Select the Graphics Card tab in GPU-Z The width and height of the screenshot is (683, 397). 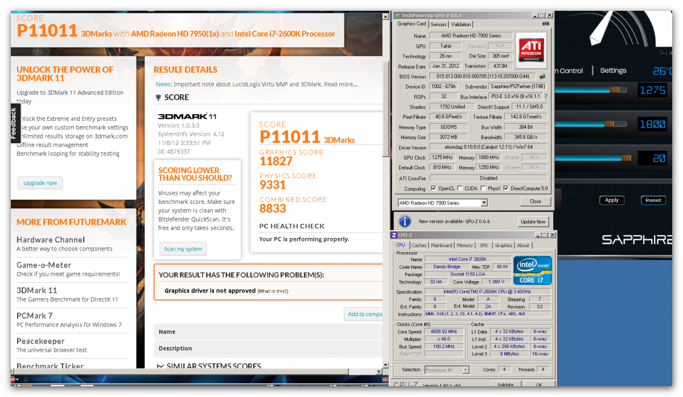point(412,24)
